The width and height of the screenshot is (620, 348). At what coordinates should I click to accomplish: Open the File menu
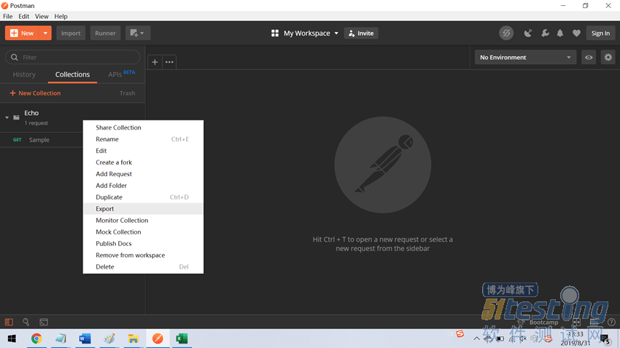click(8, 16)
